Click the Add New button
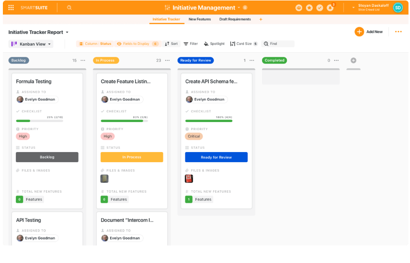The width and height of the screenshot is (410, 263). click(x=369, y=32)
